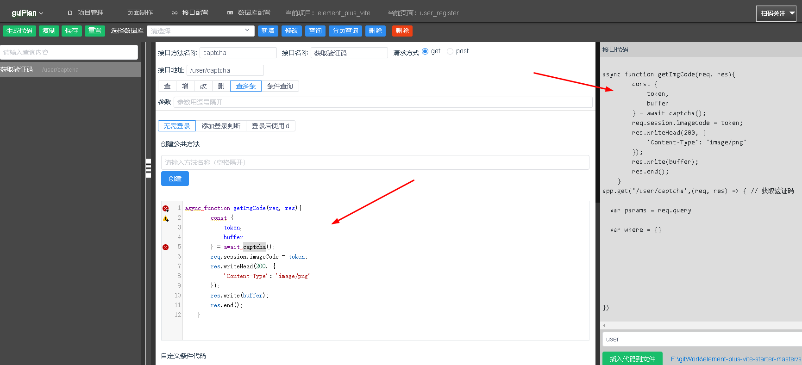Click the 自定义条件代码 label

(183, 356)
